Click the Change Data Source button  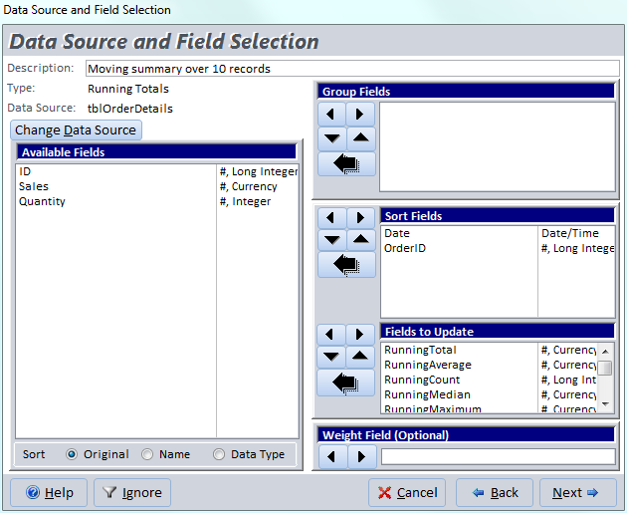[76, 130]
